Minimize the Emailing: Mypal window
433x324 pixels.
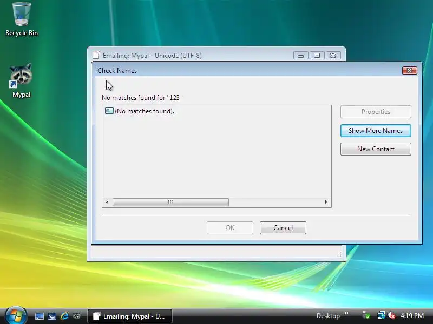[x=301, y=56]
